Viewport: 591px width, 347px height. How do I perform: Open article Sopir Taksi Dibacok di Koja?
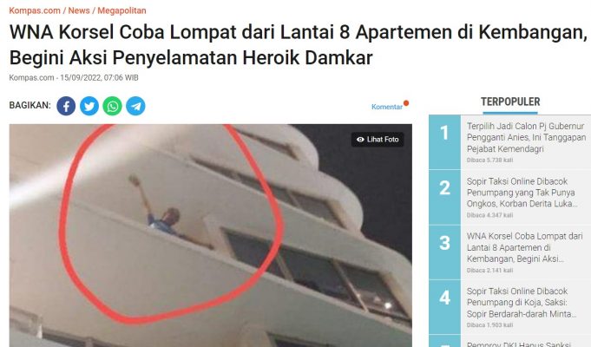point(522,302)
